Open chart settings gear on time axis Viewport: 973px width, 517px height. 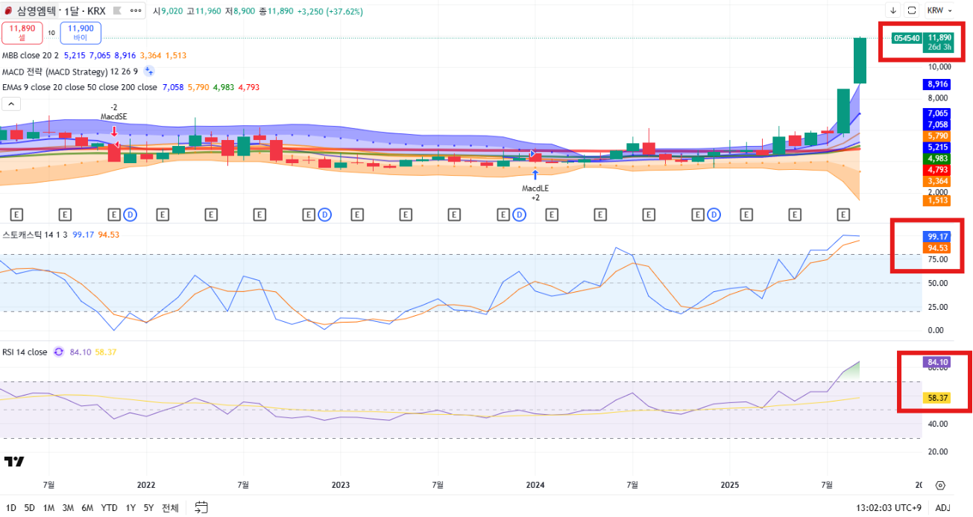(x=940, y=485)
